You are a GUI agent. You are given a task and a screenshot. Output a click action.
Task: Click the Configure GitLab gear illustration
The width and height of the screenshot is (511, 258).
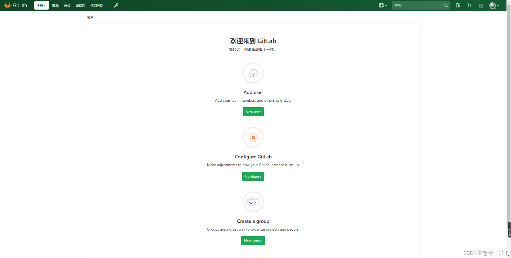coord(253,137)
